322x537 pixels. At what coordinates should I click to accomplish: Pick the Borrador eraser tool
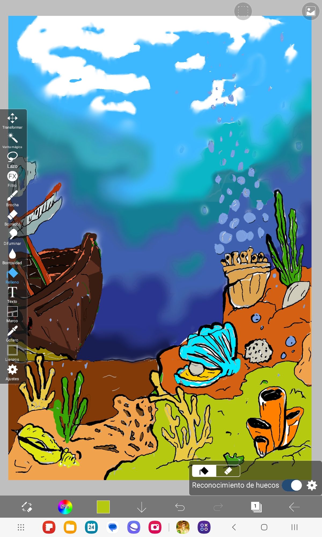[12, 217]
